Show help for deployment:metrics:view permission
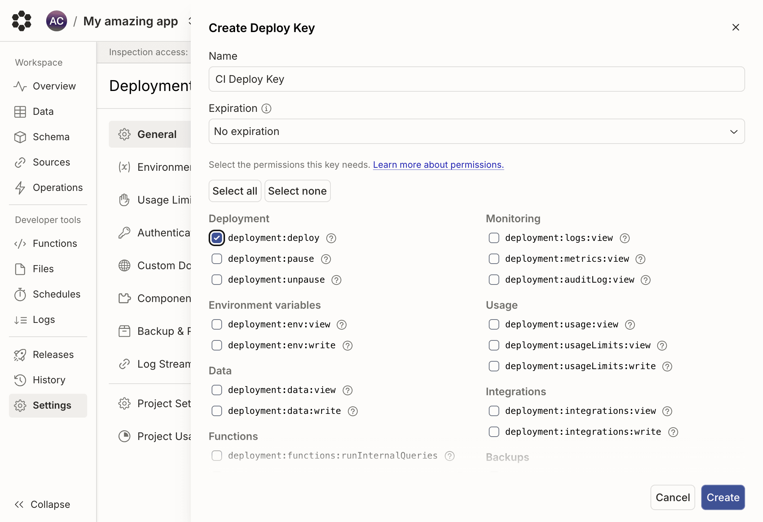 640,259
